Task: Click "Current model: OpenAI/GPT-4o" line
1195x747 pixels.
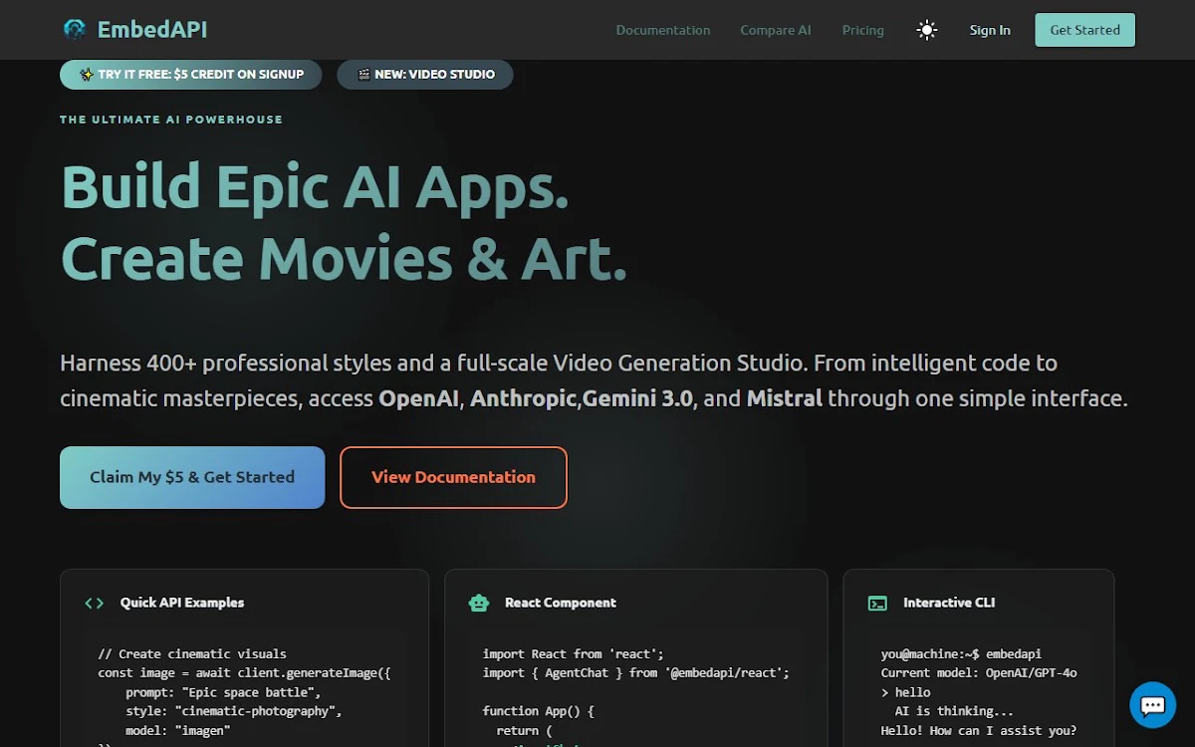Action: click(x=979, y=673)
